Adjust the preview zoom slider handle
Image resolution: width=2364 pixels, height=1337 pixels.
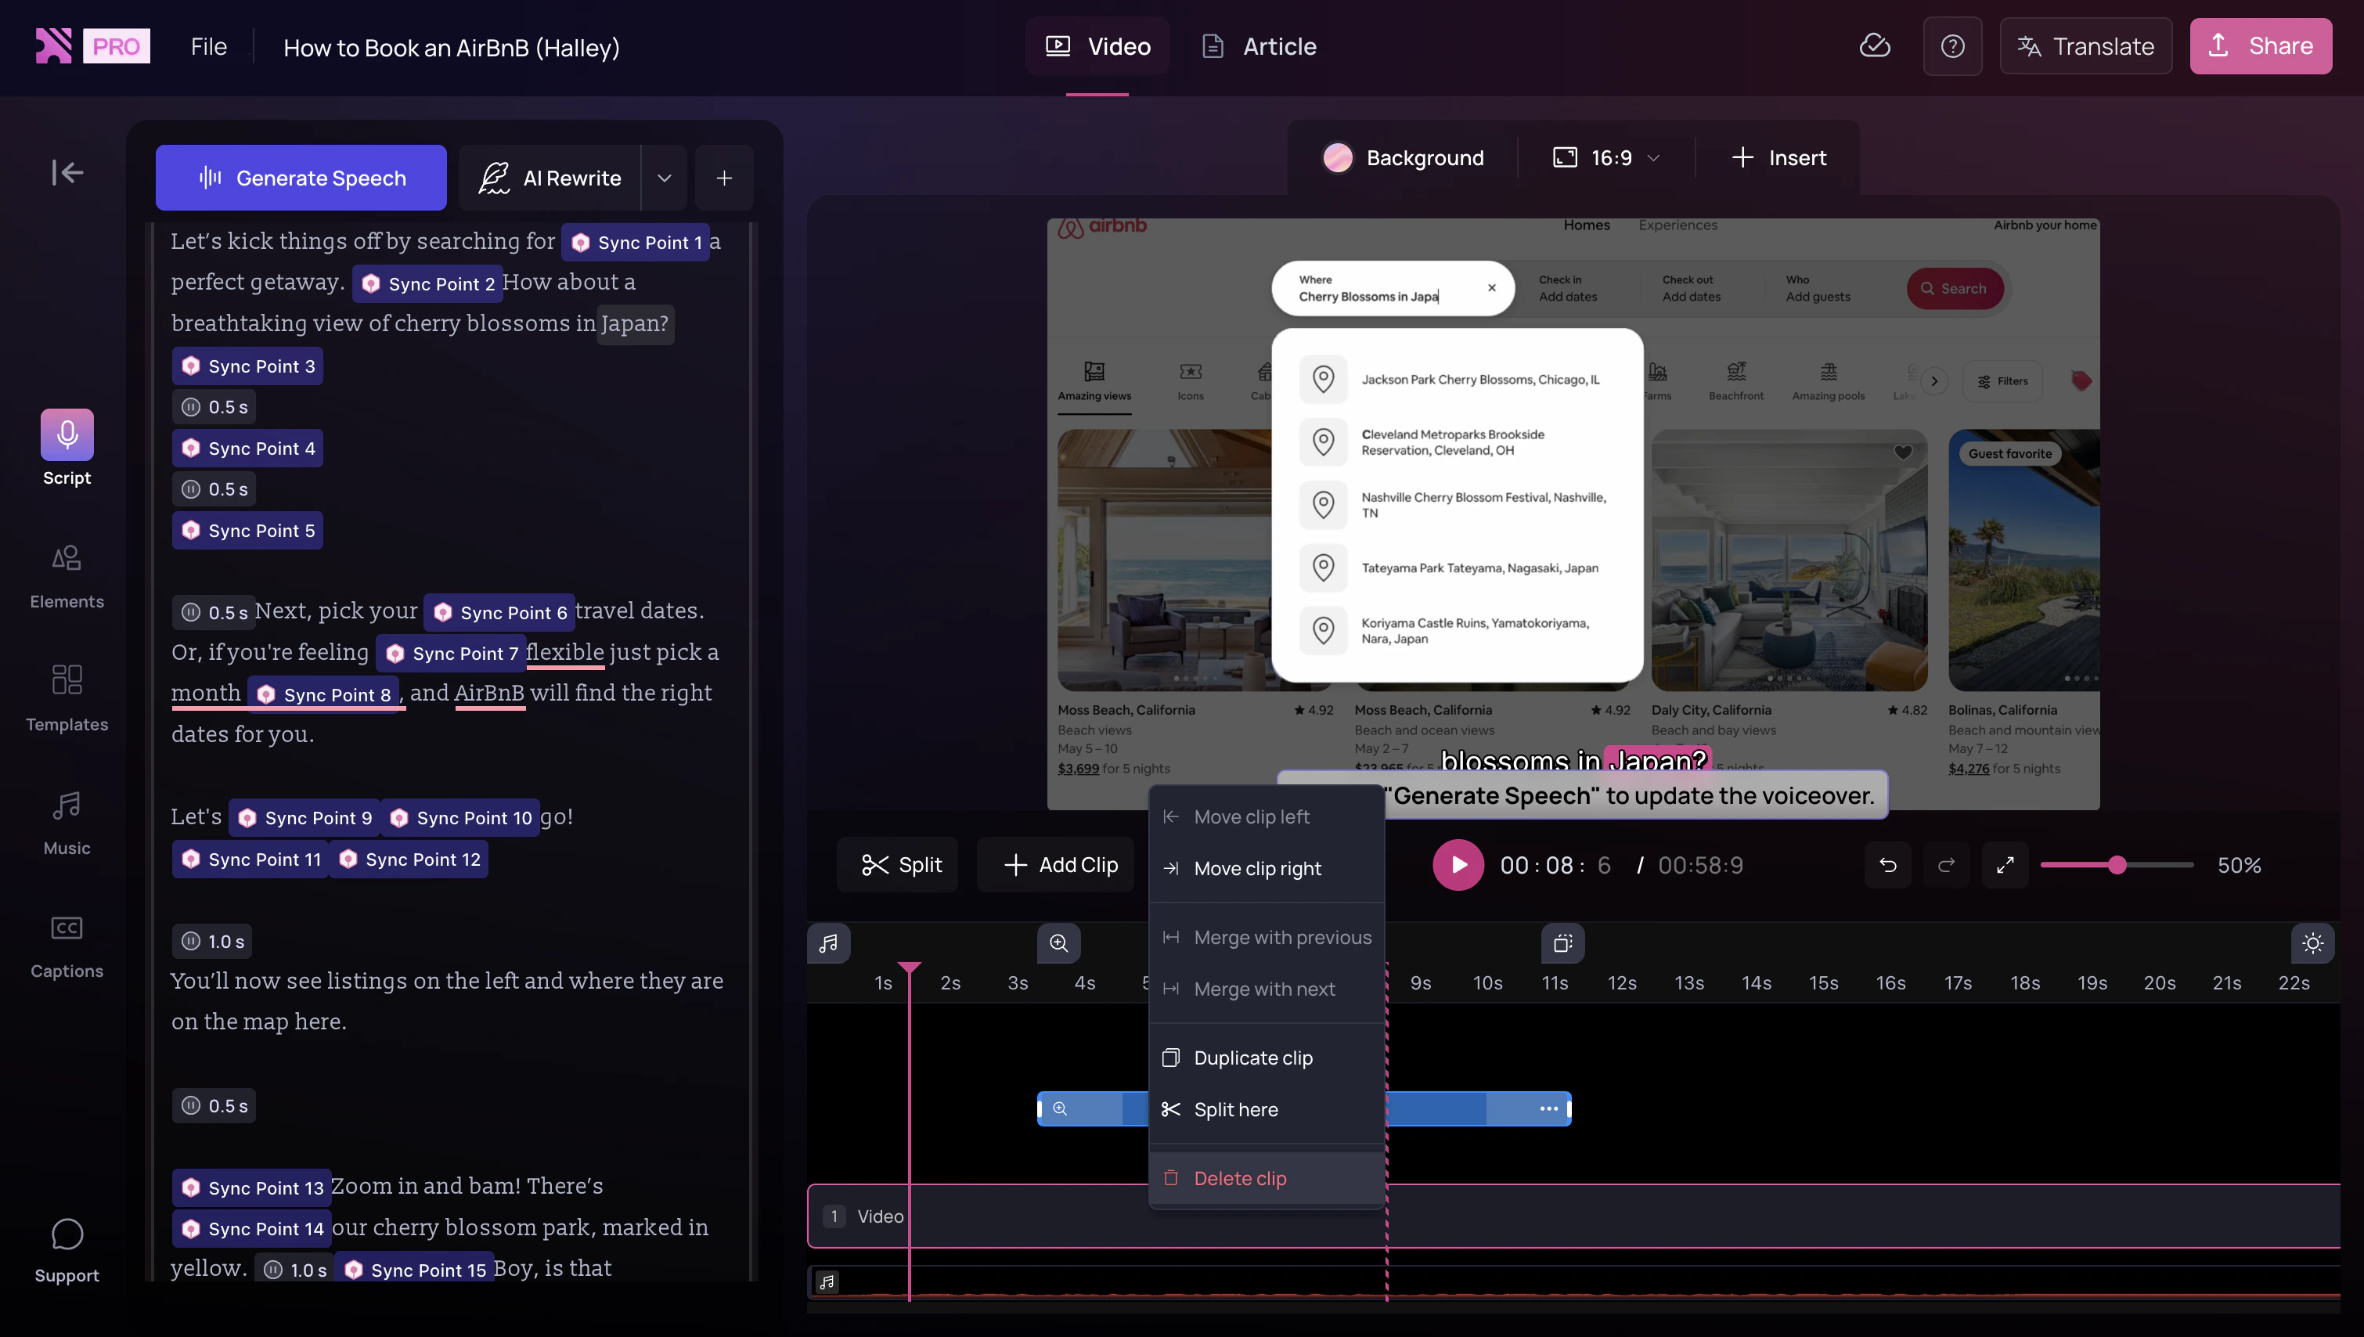[2117, 865]
